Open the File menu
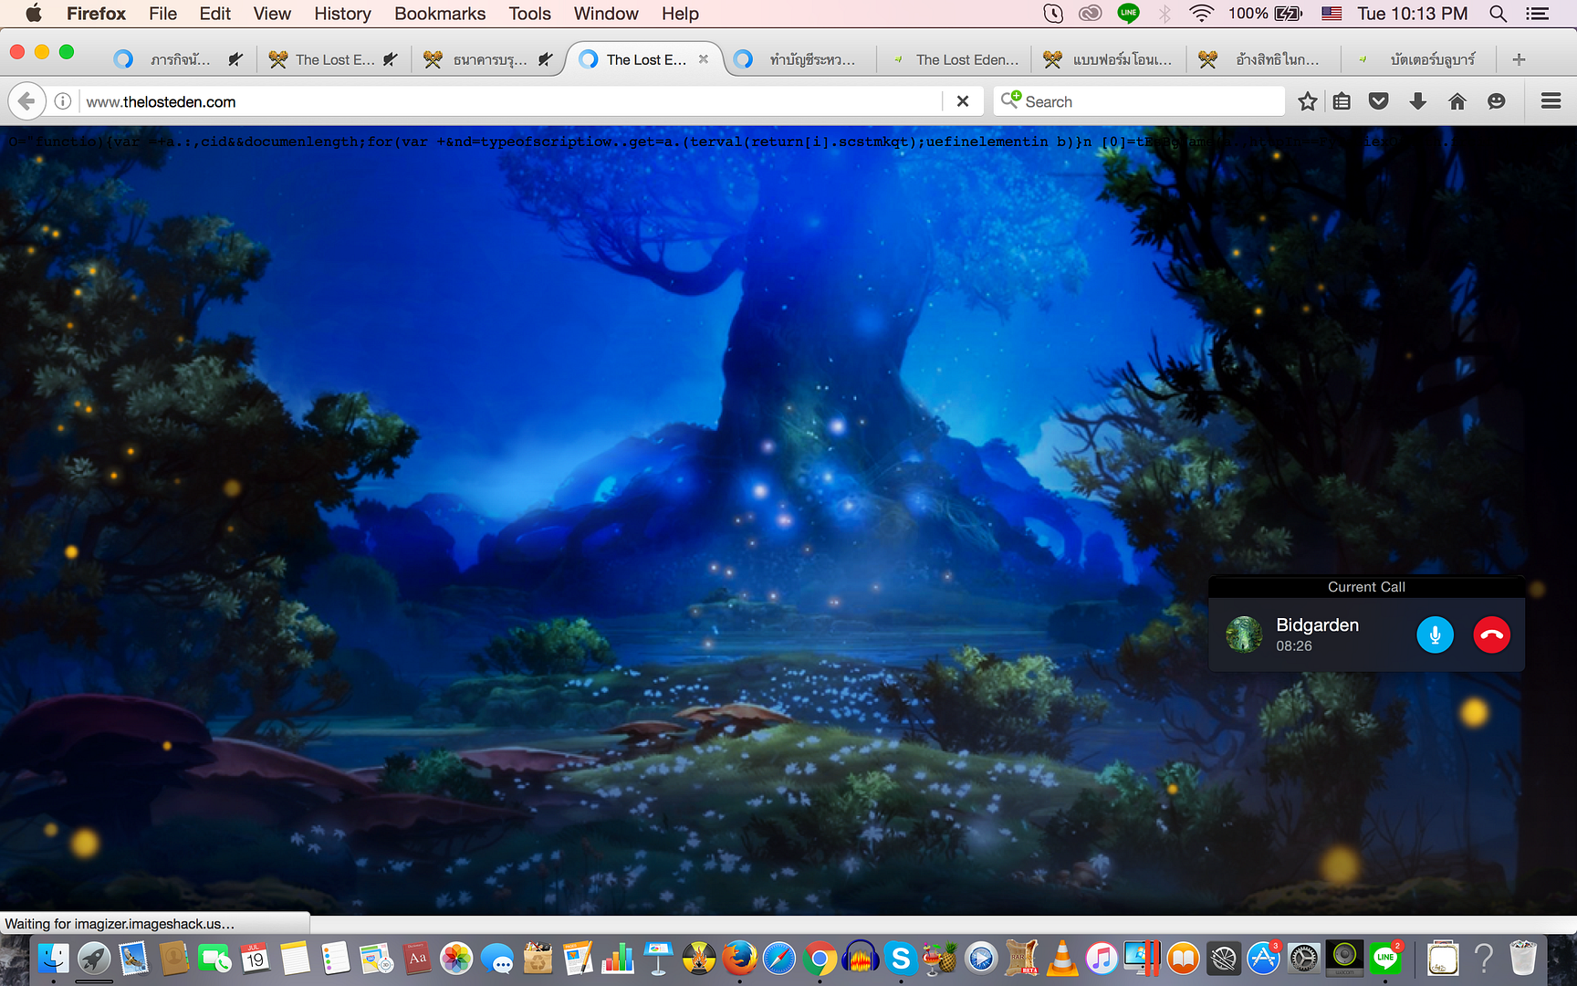 pos(162,14)
